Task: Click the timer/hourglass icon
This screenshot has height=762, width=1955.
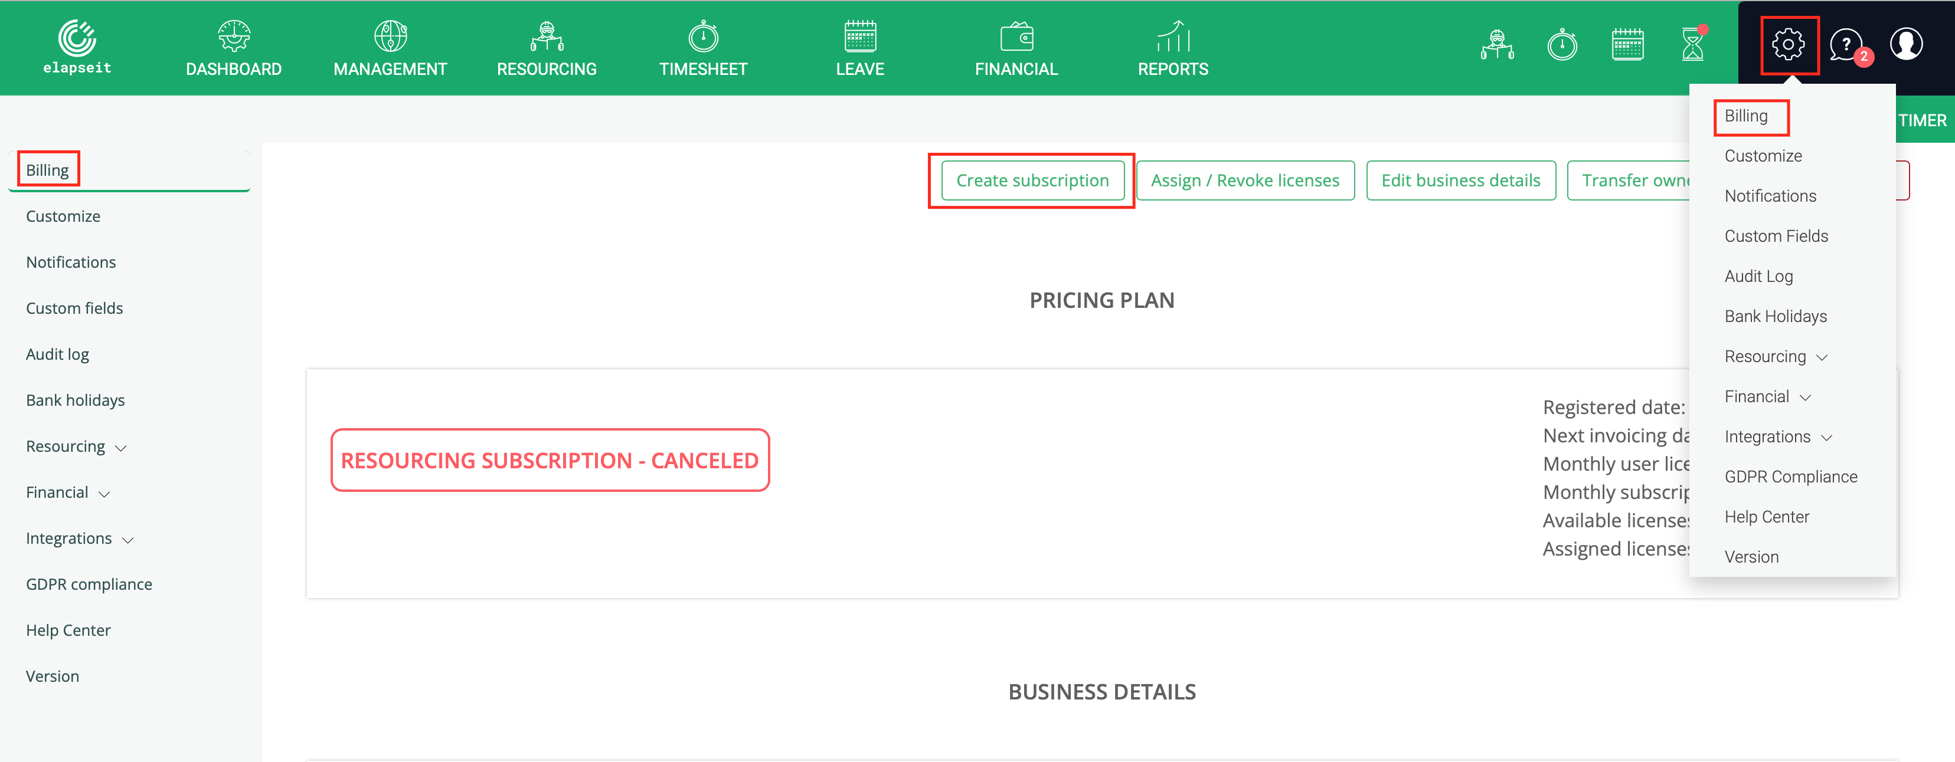Action: point(1691,46)
